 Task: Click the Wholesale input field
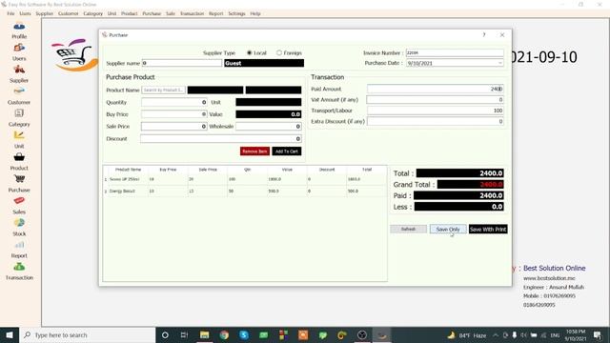269,127
